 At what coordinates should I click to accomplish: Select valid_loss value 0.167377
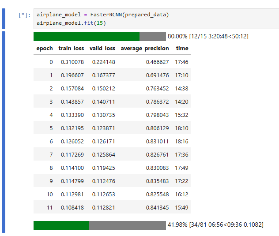(104, 75)
